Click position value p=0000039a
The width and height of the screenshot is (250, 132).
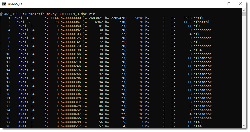tap(71, 94)
